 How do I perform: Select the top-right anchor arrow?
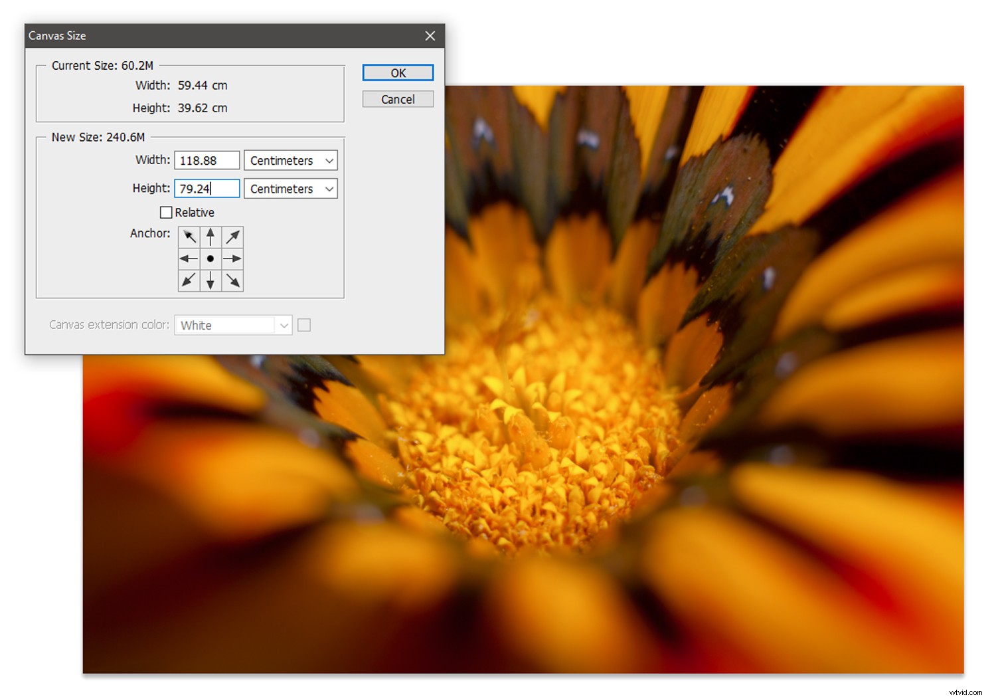232,237
